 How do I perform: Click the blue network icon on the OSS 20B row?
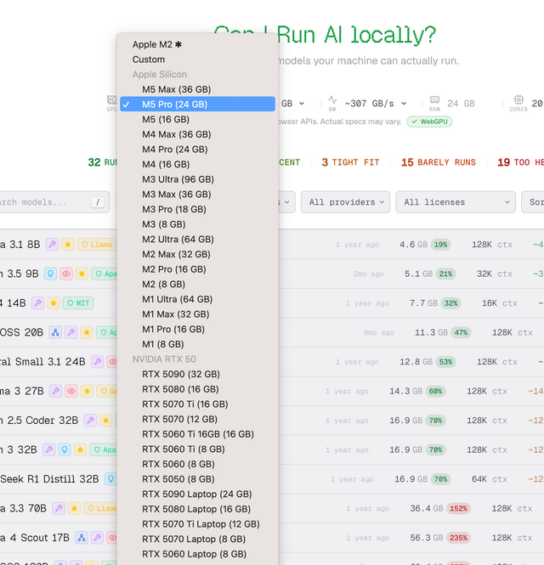point(55,333)
